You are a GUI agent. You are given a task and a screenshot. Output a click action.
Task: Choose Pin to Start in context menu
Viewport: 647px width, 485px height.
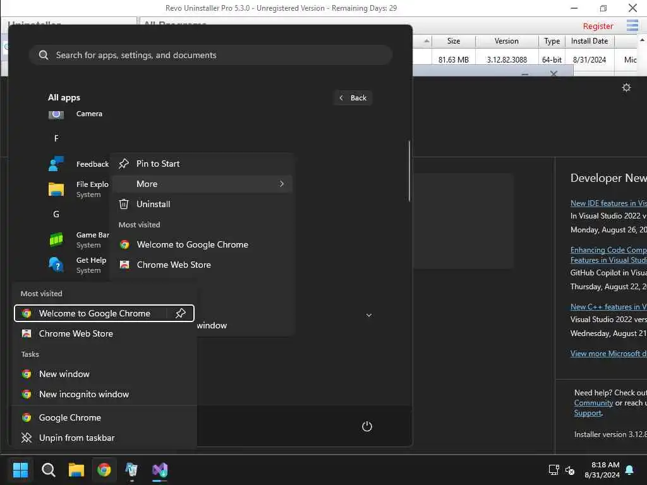tap(202, 164)
